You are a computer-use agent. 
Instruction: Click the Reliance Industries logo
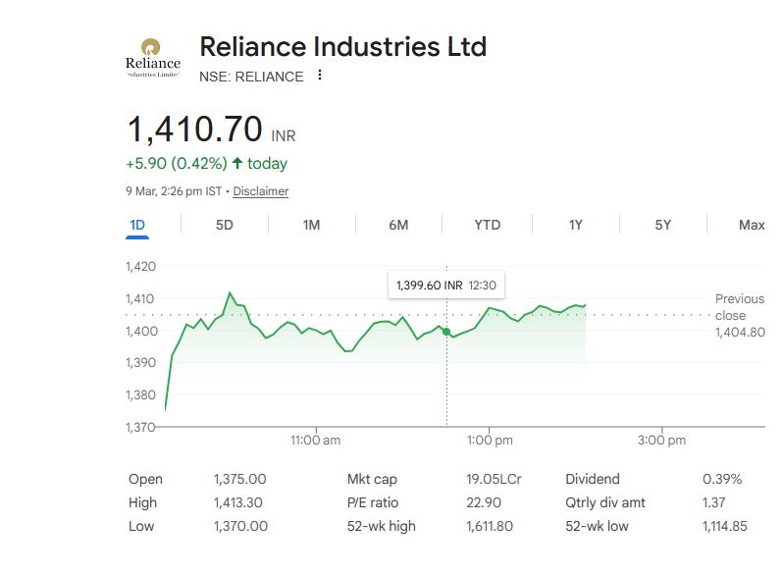[x=153, y=58]
